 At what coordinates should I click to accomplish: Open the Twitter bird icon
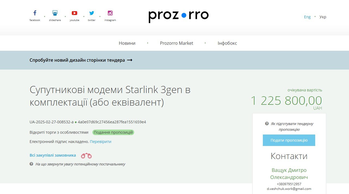tap(92, 13)
